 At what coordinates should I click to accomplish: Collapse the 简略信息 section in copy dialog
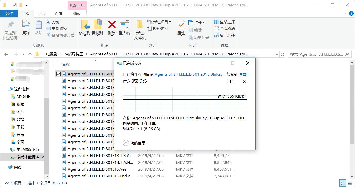point(126,143)
